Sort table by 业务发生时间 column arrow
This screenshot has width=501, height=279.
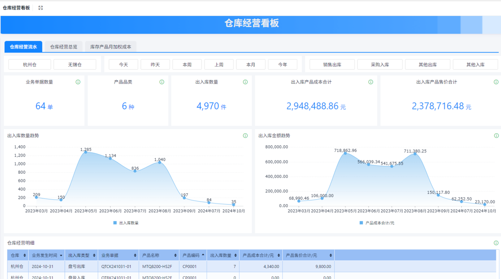61,255
